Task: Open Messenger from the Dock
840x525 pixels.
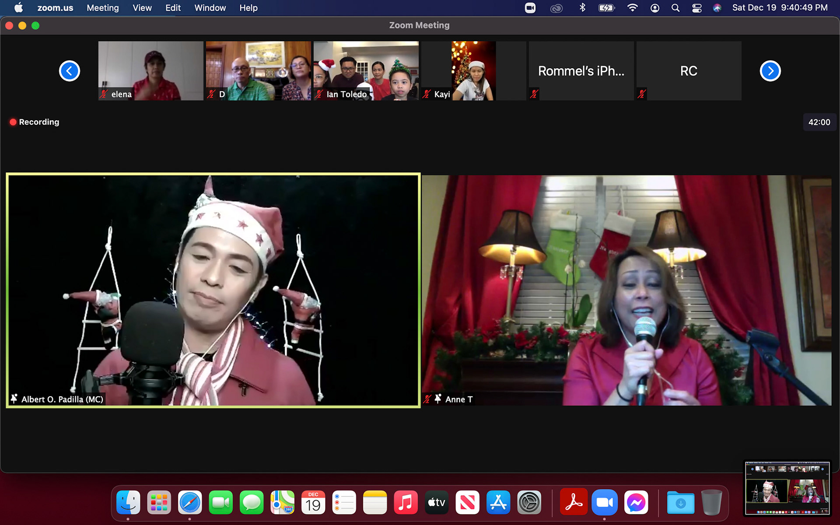Action: pos(636,503)
